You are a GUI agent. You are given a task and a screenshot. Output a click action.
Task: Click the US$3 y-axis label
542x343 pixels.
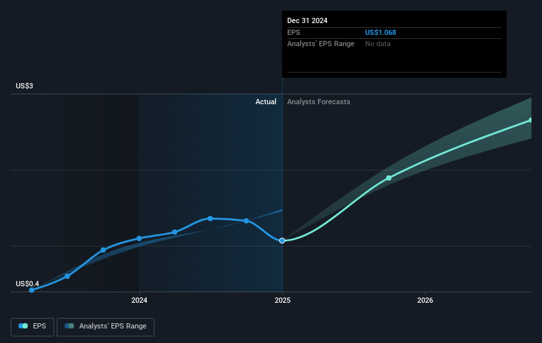pos(24,86)
